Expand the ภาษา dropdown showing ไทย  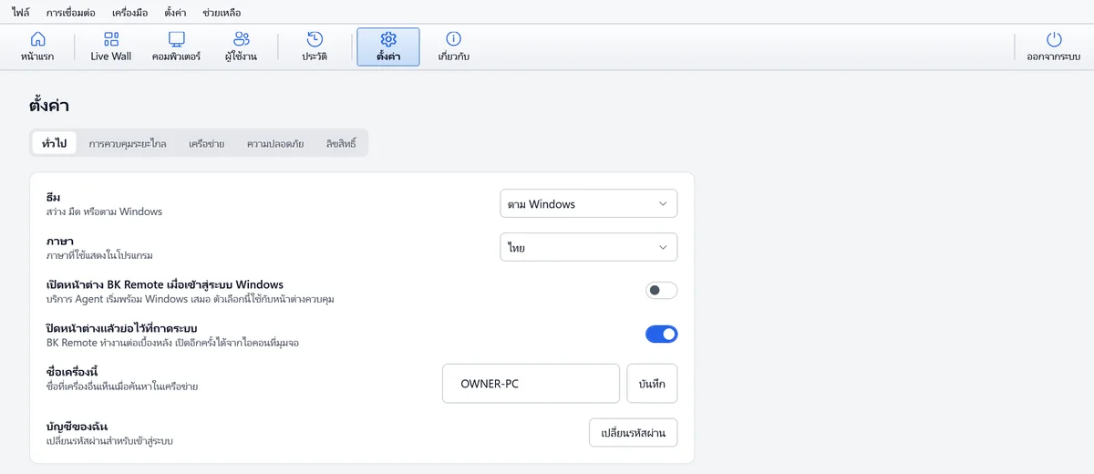[x=589, y=247]
